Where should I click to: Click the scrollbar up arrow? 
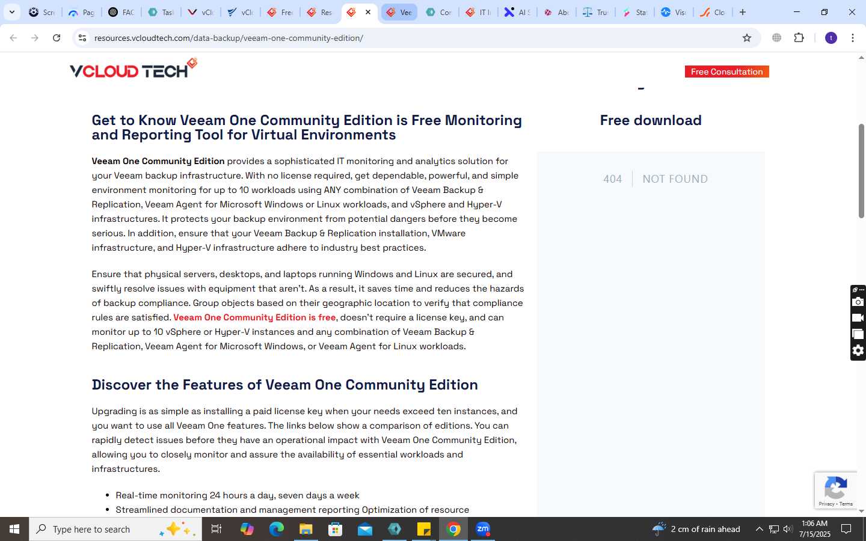[861, 58]
